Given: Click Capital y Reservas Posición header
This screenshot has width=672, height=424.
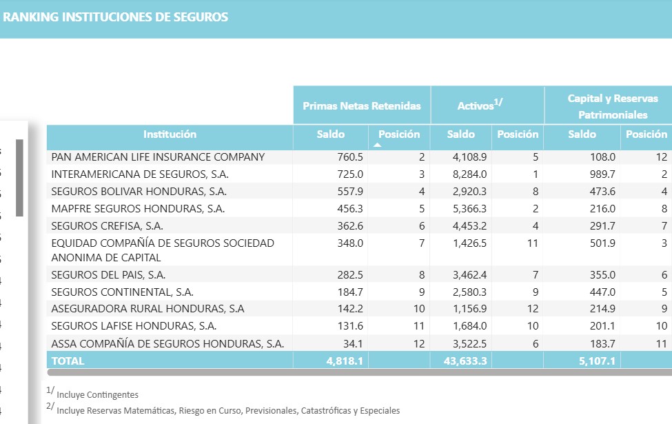Looking at the screenshot, I should (x=646, y=134).
